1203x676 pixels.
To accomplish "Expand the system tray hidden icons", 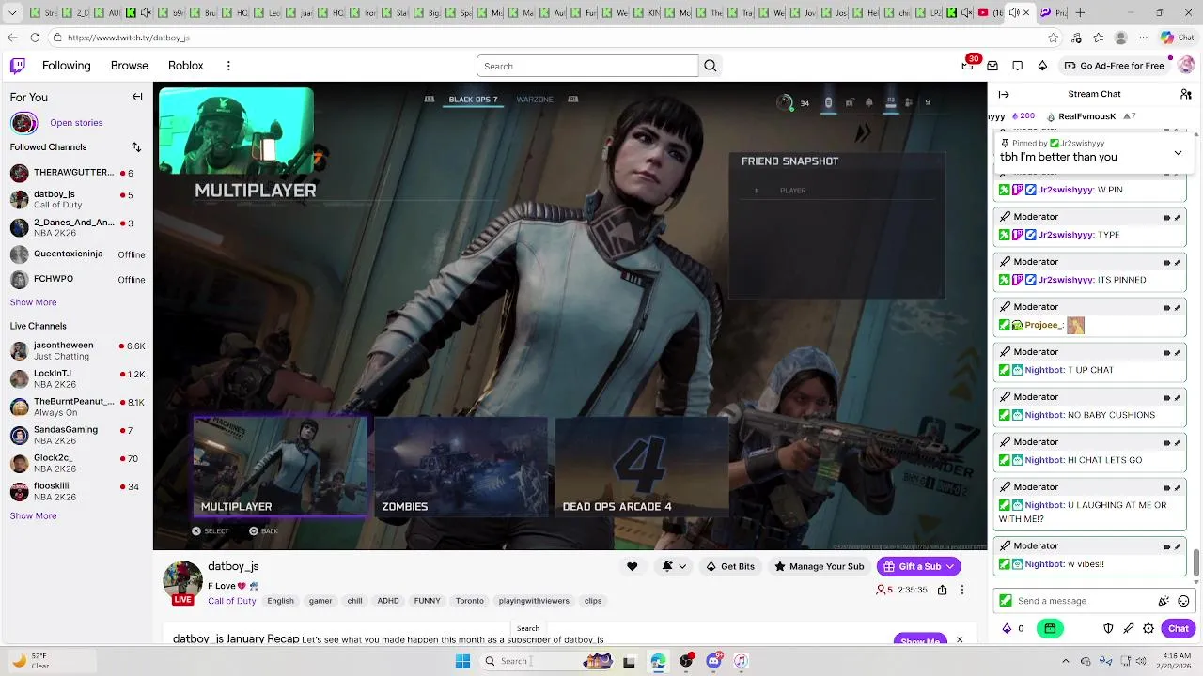I will point(1065,661).
